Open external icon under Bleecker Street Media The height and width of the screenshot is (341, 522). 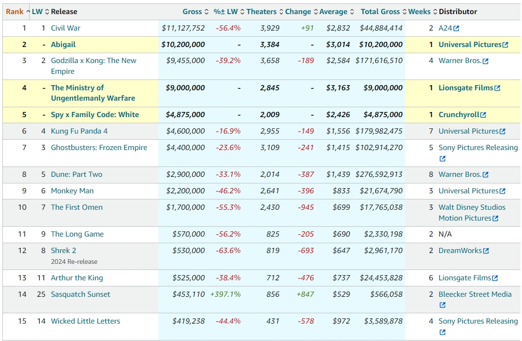(x=442, y=305)
